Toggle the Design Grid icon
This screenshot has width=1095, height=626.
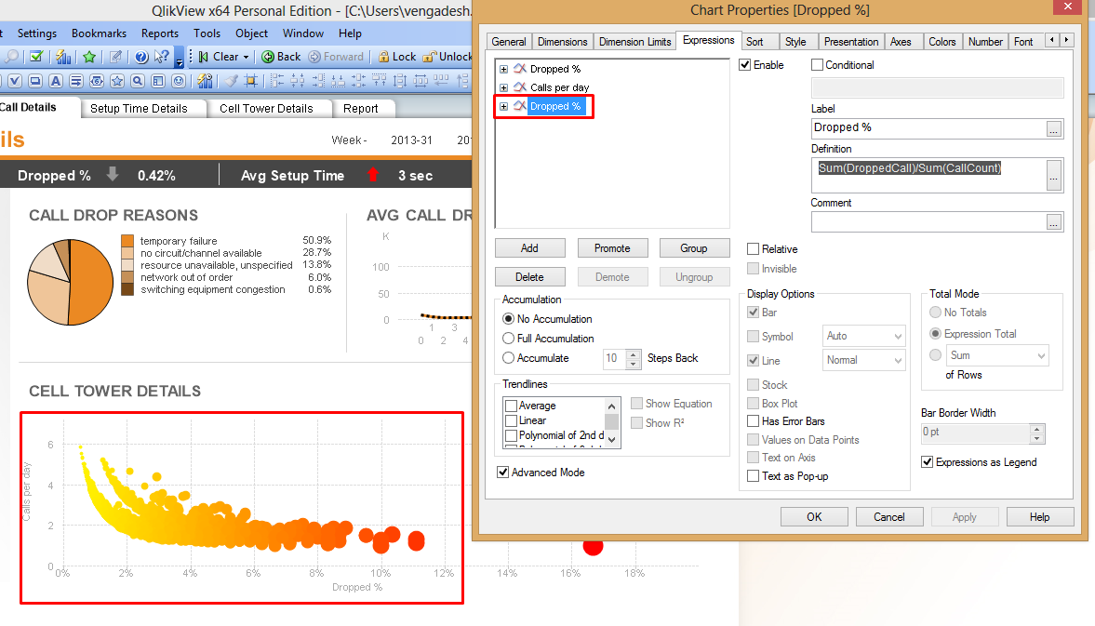pyautogui.click(x=250, y=81)
